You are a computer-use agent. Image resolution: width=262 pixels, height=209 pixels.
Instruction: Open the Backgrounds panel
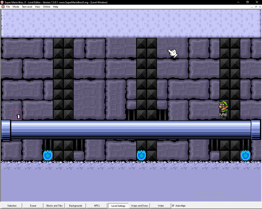pos(76,206)
